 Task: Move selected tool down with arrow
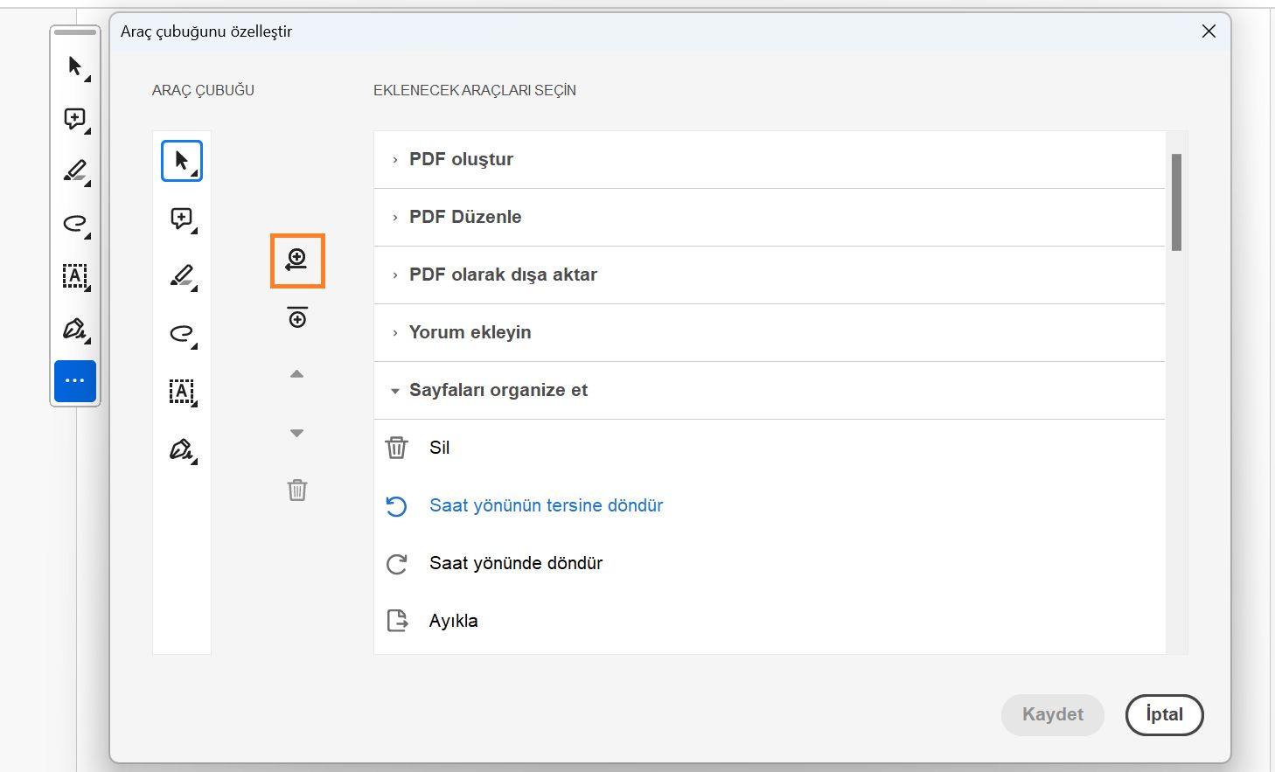(297, 433)
